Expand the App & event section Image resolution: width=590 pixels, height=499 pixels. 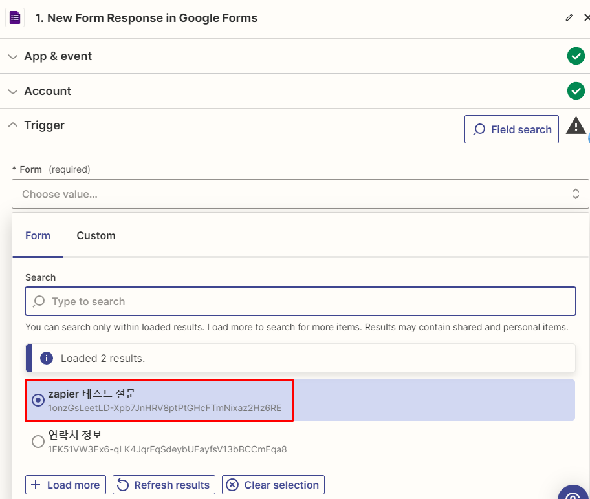13,57
